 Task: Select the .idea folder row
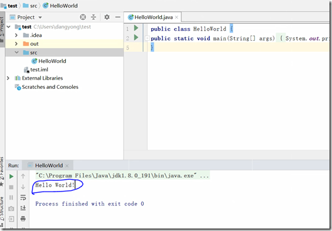[x=65, y=35]
